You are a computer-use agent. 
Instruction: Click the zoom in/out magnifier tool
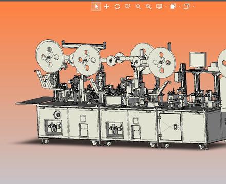point(127,7)
